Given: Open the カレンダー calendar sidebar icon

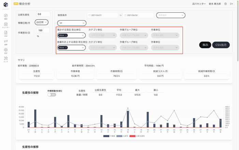Looking at the screenshot, I should point(6,25).
